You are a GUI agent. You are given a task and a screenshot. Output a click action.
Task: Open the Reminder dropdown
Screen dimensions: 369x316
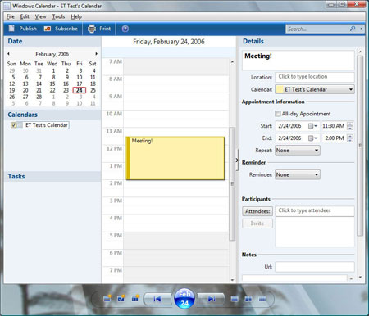pyautogui.click(x=298, y=174)
